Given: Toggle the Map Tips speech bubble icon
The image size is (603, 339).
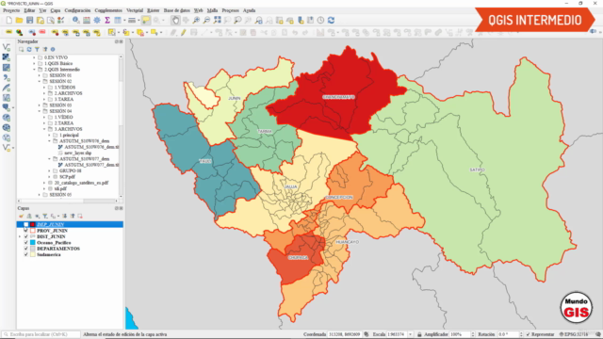Looking at the screenshot, I should click(x=146, y=20).
